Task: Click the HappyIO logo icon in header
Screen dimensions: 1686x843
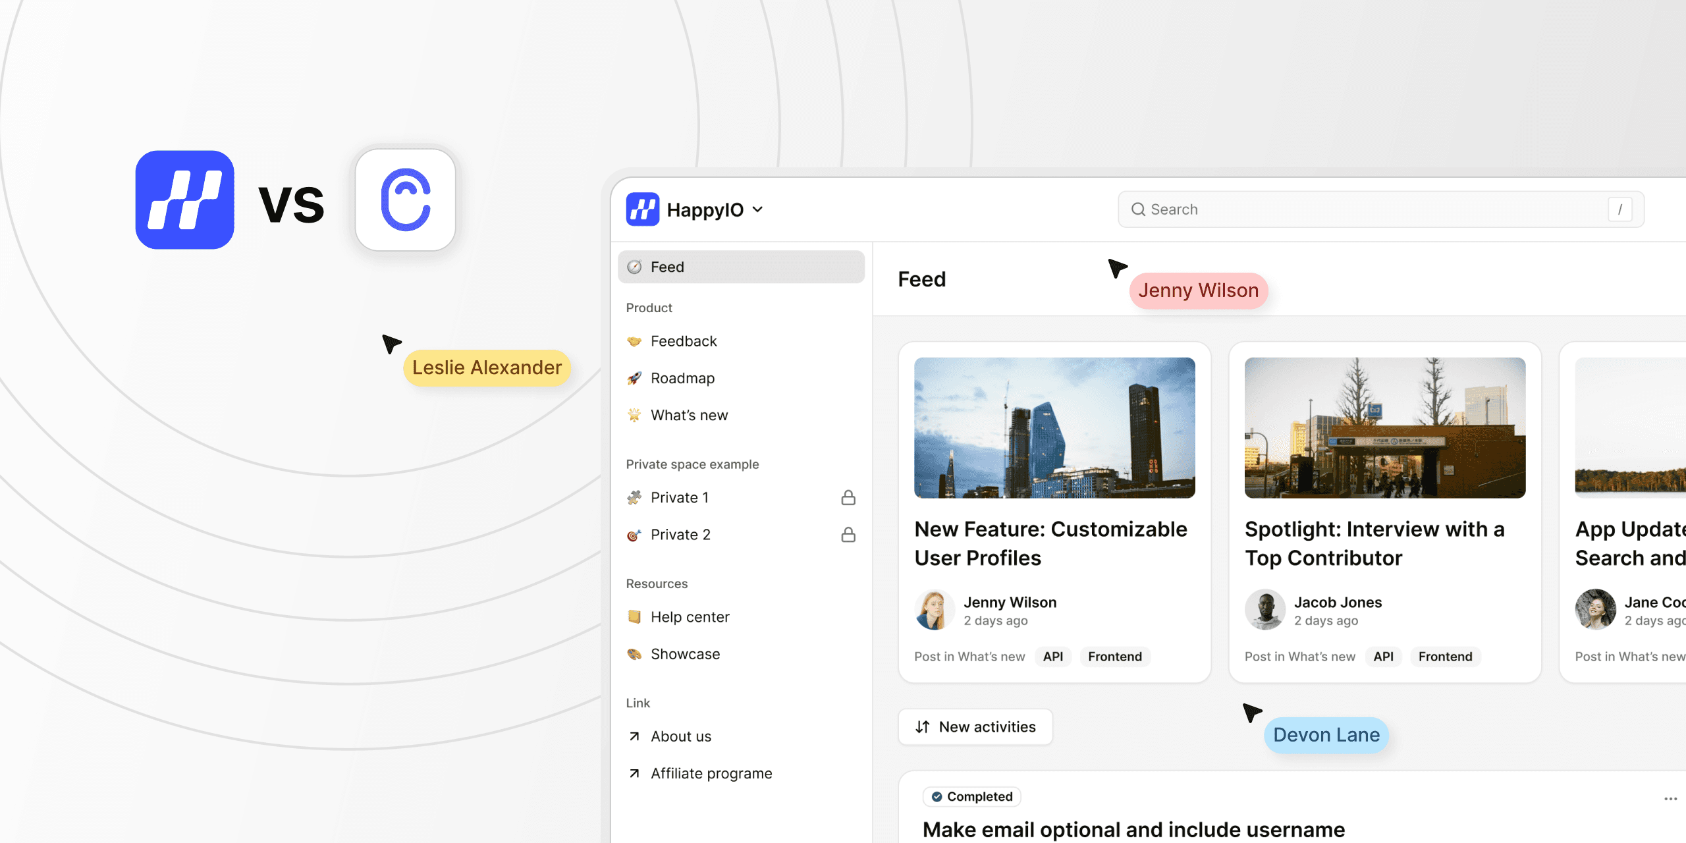Action: pyautogui.click(x=642, y=209)
